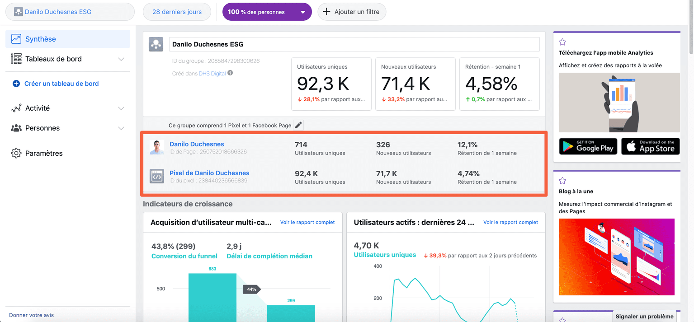694x322 pixels.
Task: Click the Rétention - semaine 1 card
Action: click(x=499, y=84)
